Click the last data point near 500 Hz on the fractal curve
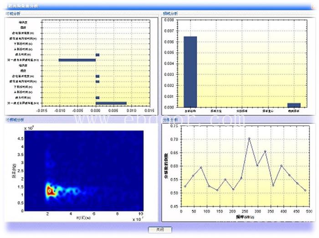Image resolution: width=319 pixels, height=238 pixels. (305, 191)
